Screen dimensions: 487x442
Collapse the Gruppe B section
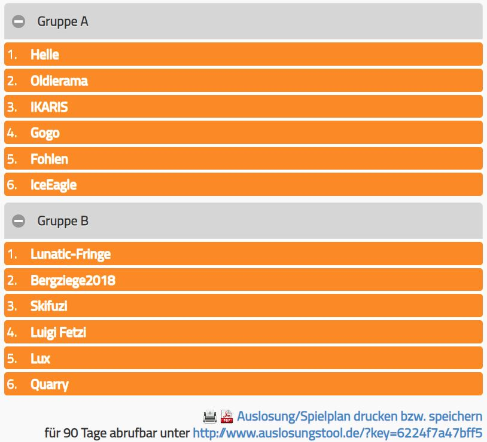19,221
